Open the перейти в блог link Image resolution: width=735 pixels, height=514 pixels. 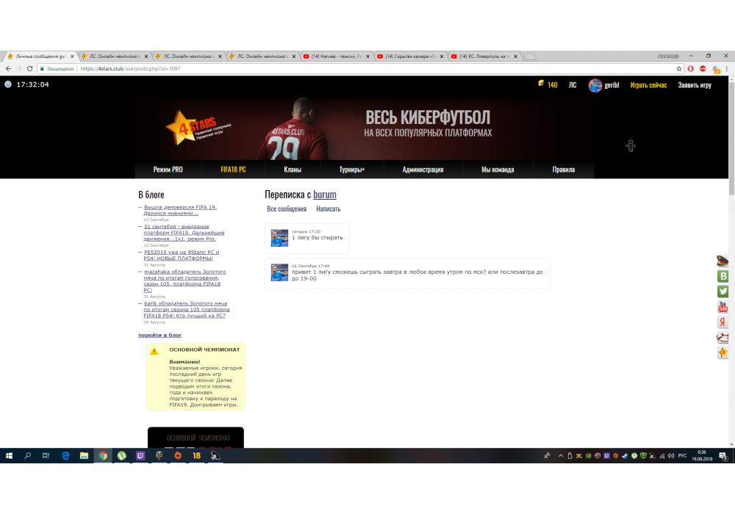pos(159,335)
